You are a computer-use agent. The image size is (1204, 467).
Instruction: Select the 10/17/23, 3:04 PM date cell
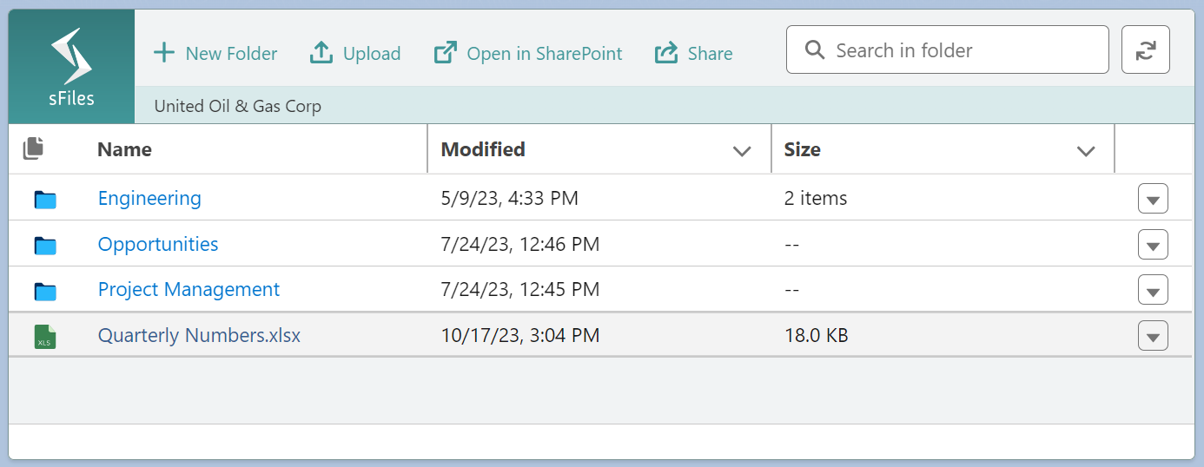[520, 335]
